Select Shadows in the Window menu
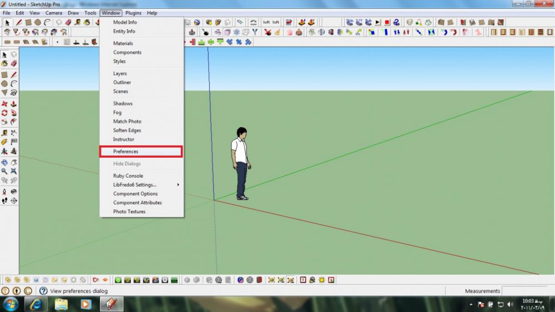The width and height of the screenshot is (555, 312). point(123,103)
